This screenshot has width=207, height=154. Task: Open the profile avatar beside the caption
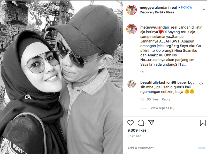click(132, 29)
